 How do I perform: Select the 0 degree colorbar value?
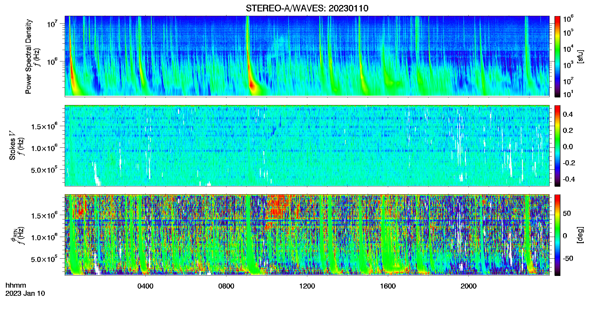(x=565, y=236)
